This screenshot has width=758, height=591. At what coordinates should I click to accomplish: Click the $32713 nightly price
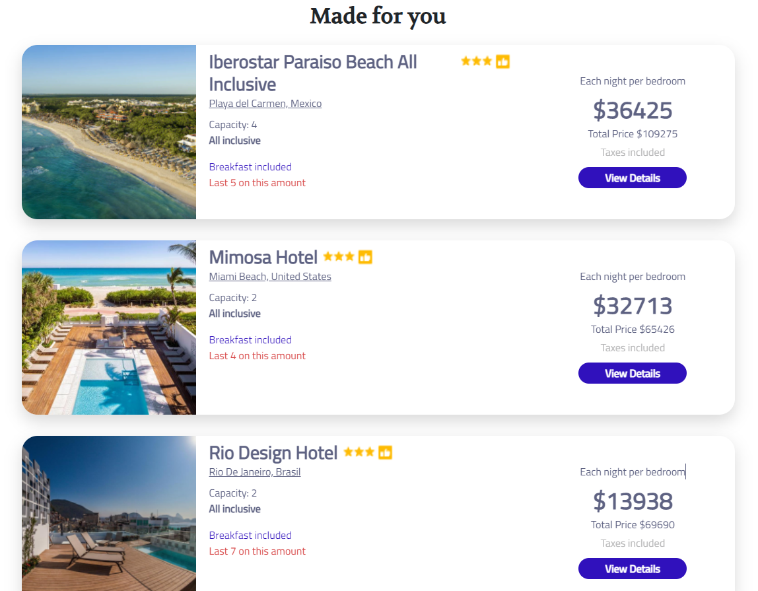(x=632, y=306)
